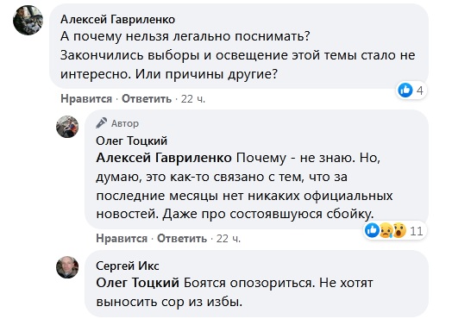
Task: Reply to Олег Тоцкий's comment via Ответить
Action: pyautogui.click(x=182, y=239)
